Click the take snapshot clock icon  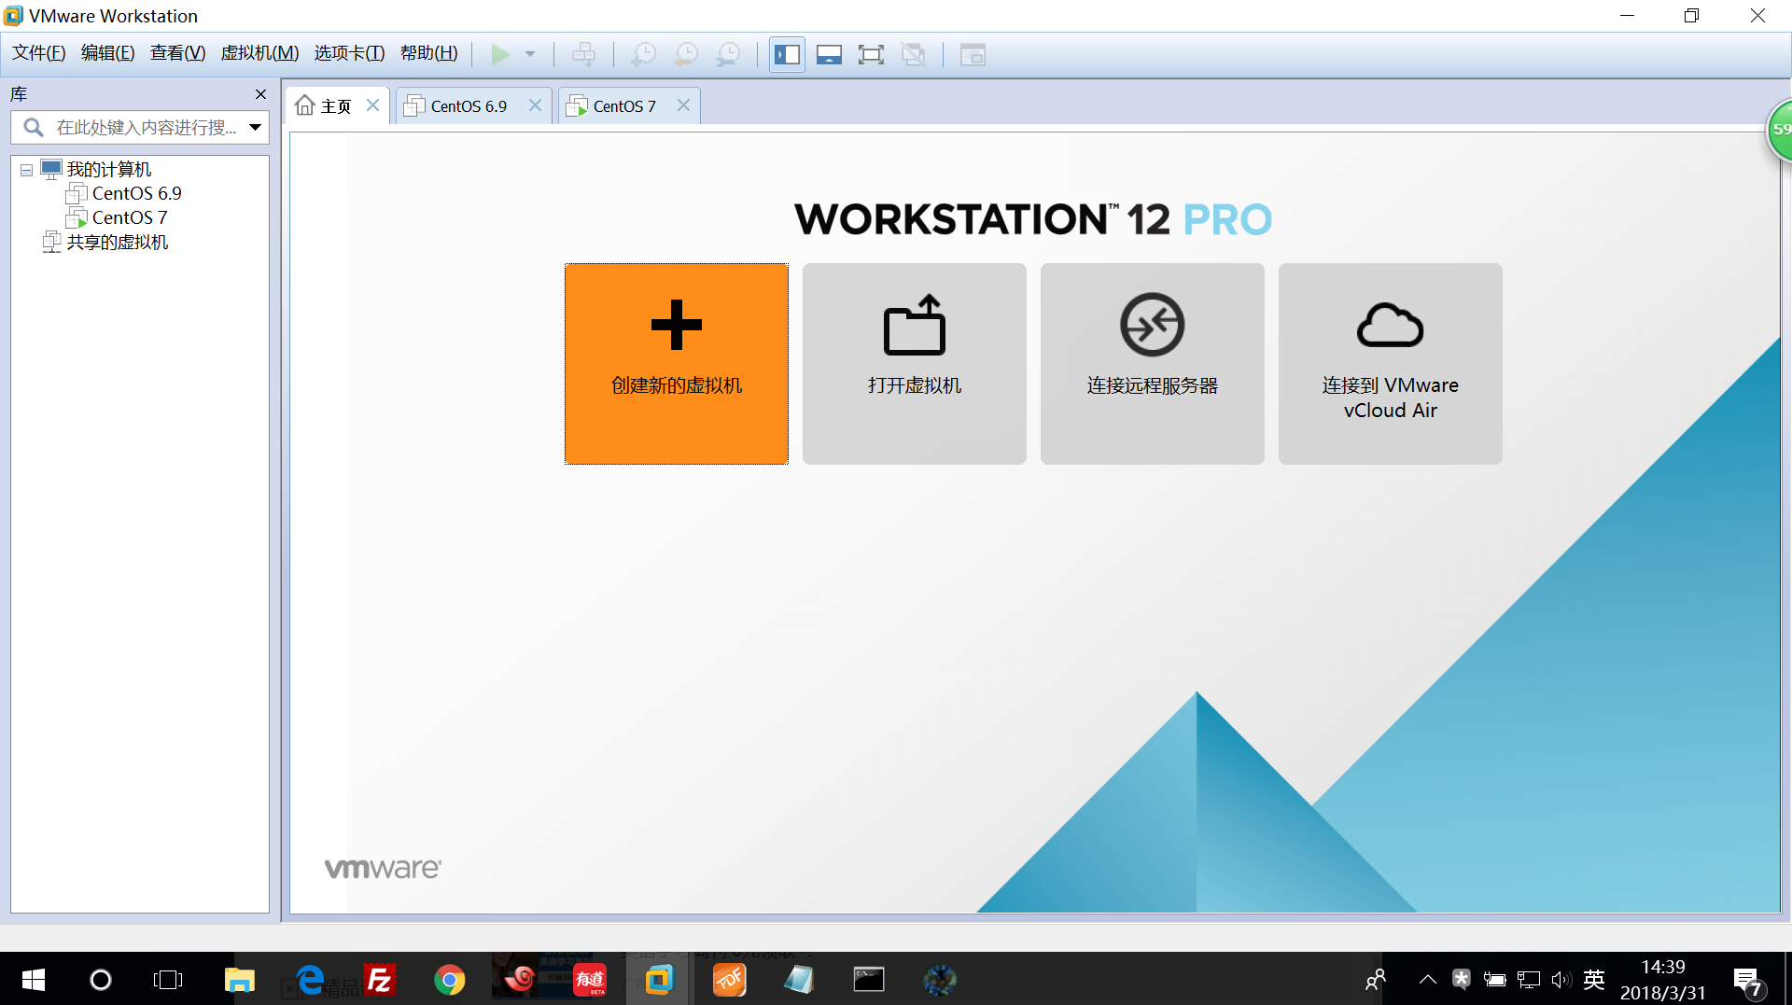643,54
